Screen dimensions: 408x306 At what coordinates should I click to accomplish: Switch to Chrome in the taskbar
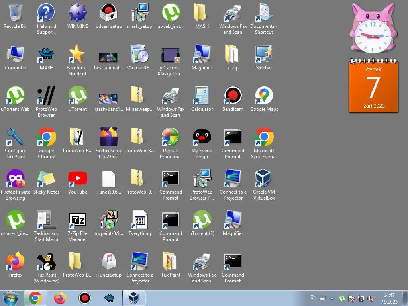coord(35,298)
